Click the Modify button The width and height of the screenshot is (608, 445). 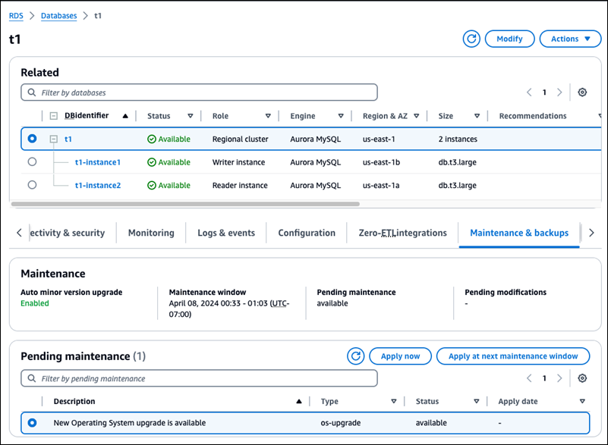(x=509, y=39)
